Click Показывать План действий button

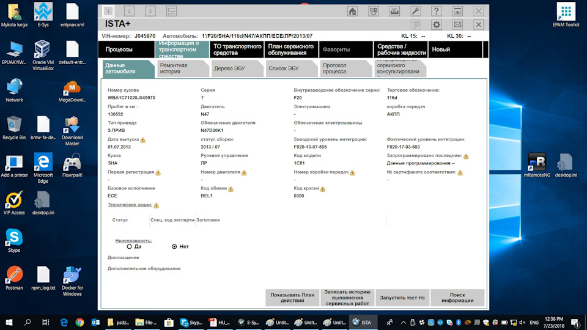pyautogui.click(x=292, y=298)
